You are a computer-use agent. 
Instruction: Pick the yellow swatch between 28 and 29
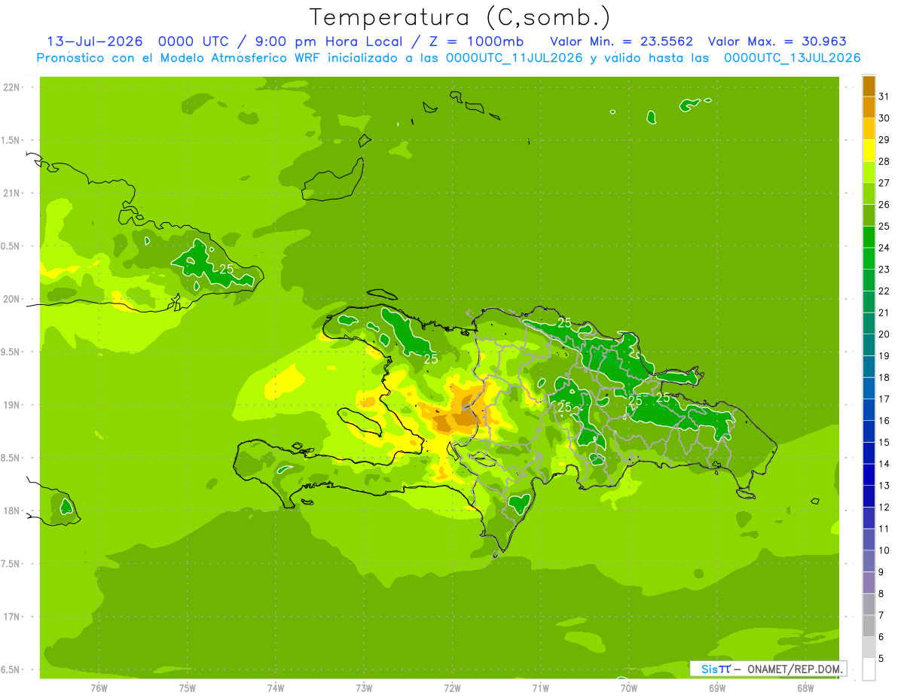pos(869,151)
